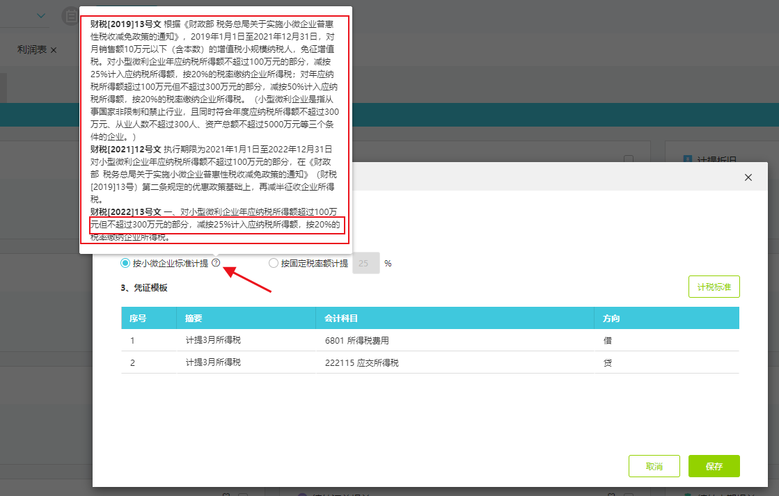Select the 6801 所得税费用 account cell
Screen dimensions: 779x496
click(366, 341)
